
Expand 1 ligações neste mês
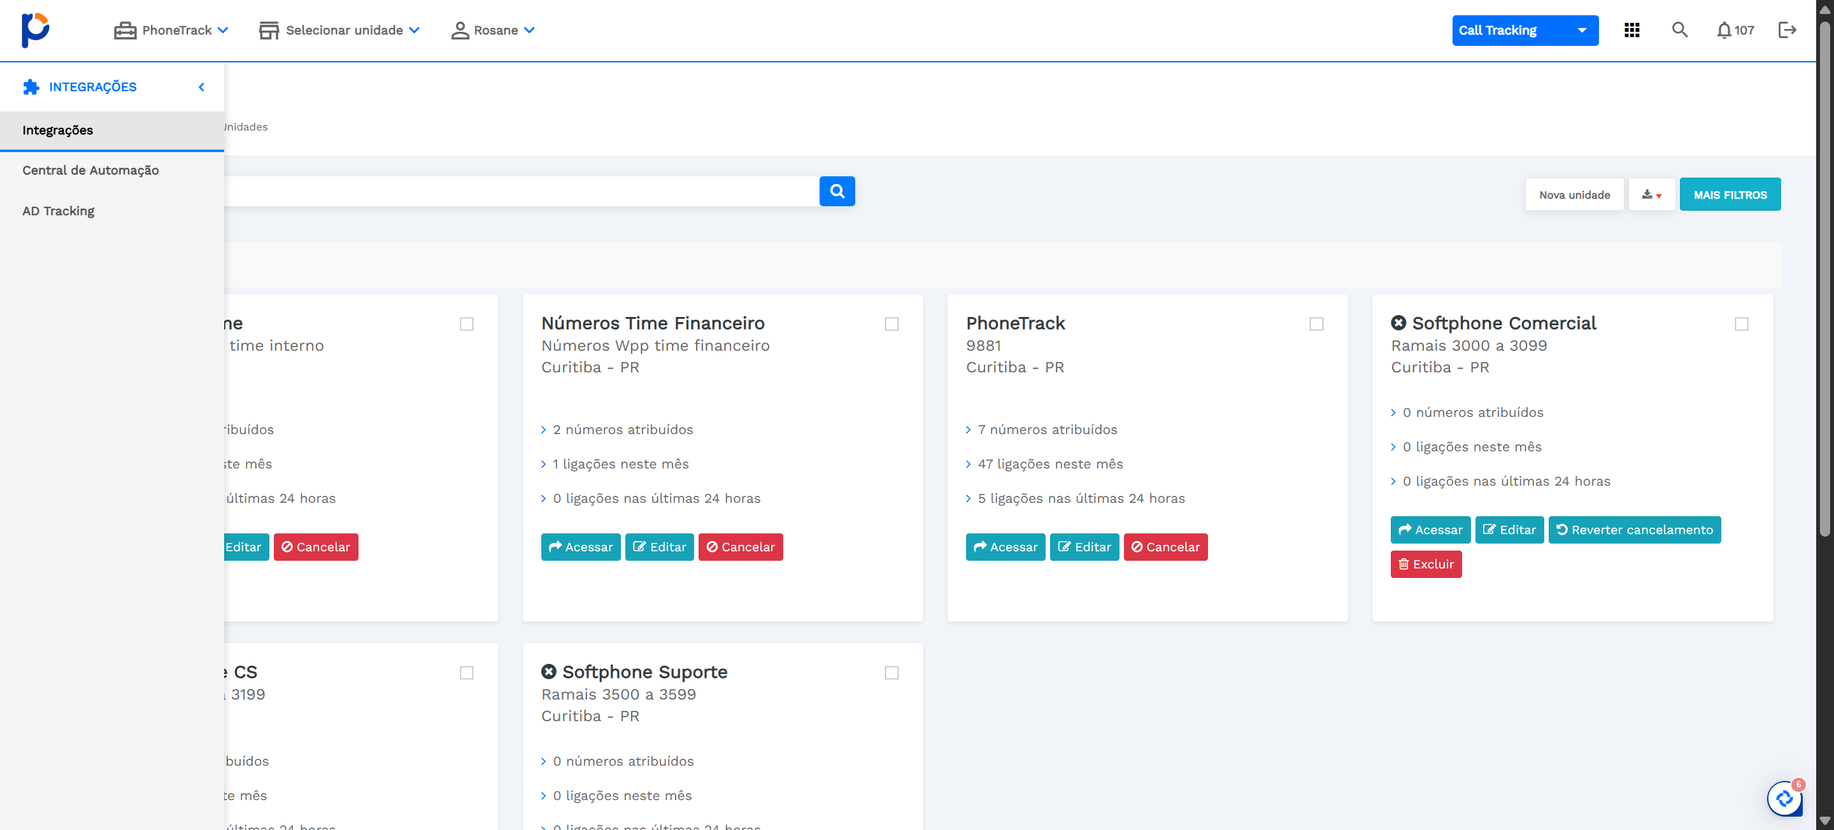[615, 463]
